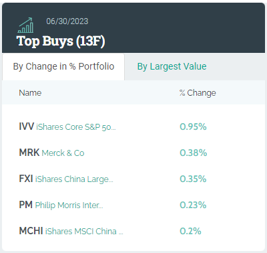Click the 06/30/2023 report date
Screen dimensions: 267x253
(x=67, y=21)
